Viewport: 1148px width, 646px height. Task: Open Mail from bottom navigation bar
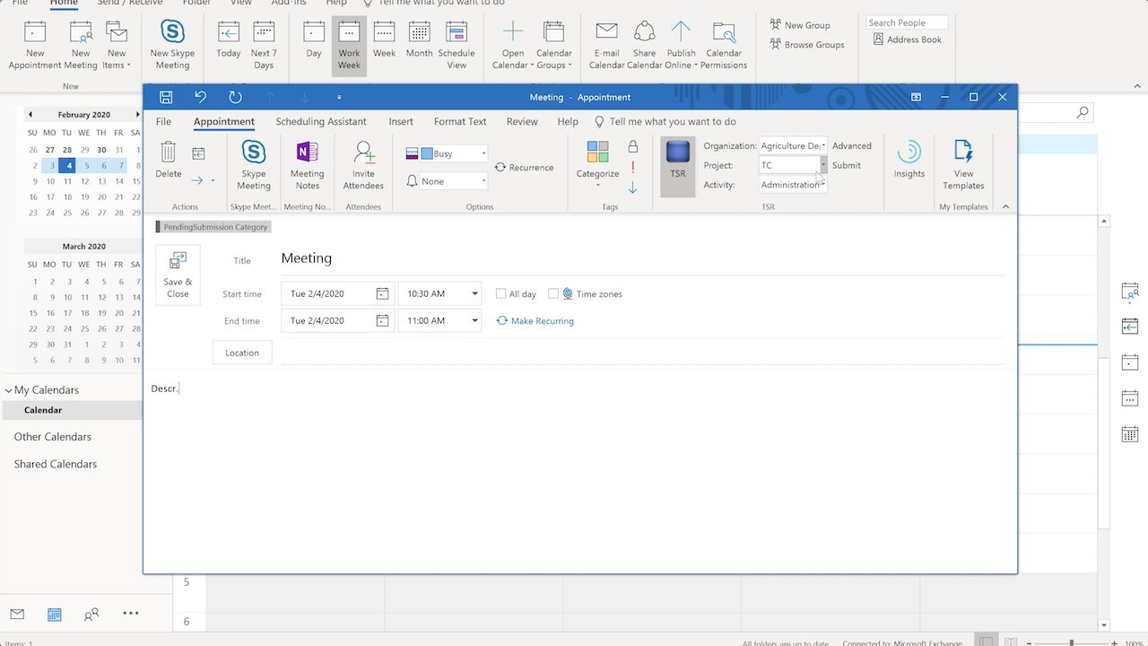tap(17, 615)
